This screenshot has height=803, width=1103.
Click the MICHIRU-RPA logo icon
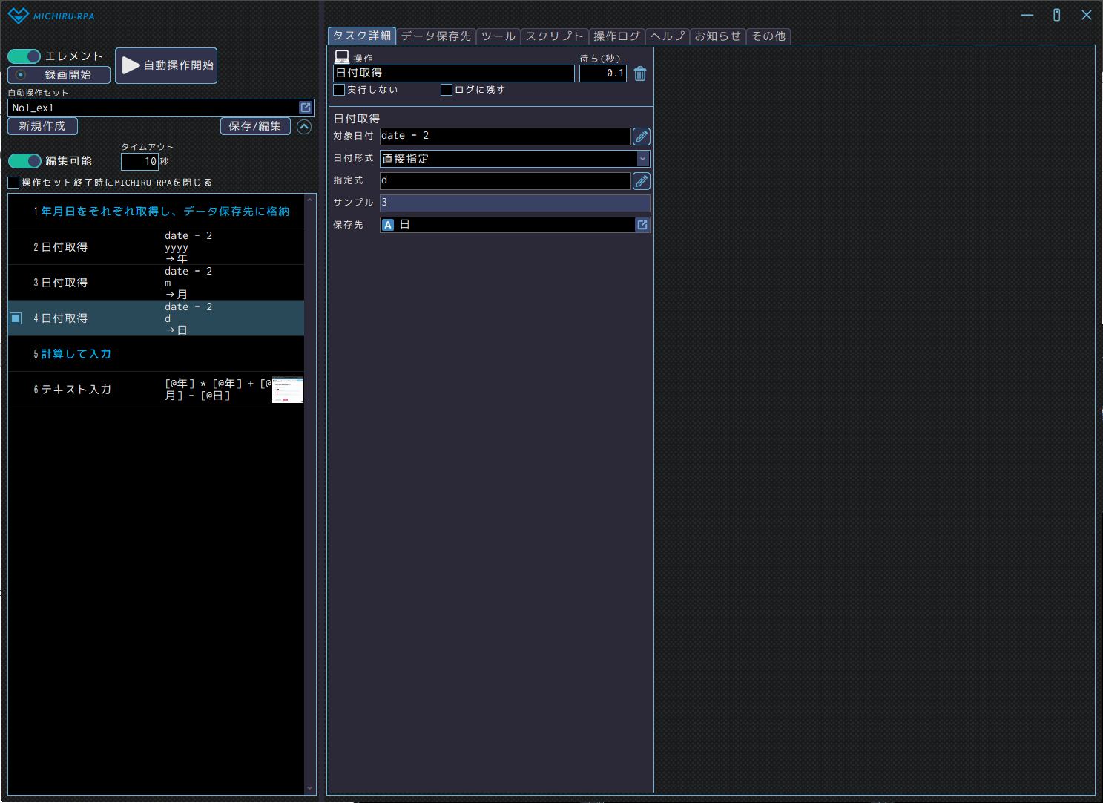pos(18,16)
